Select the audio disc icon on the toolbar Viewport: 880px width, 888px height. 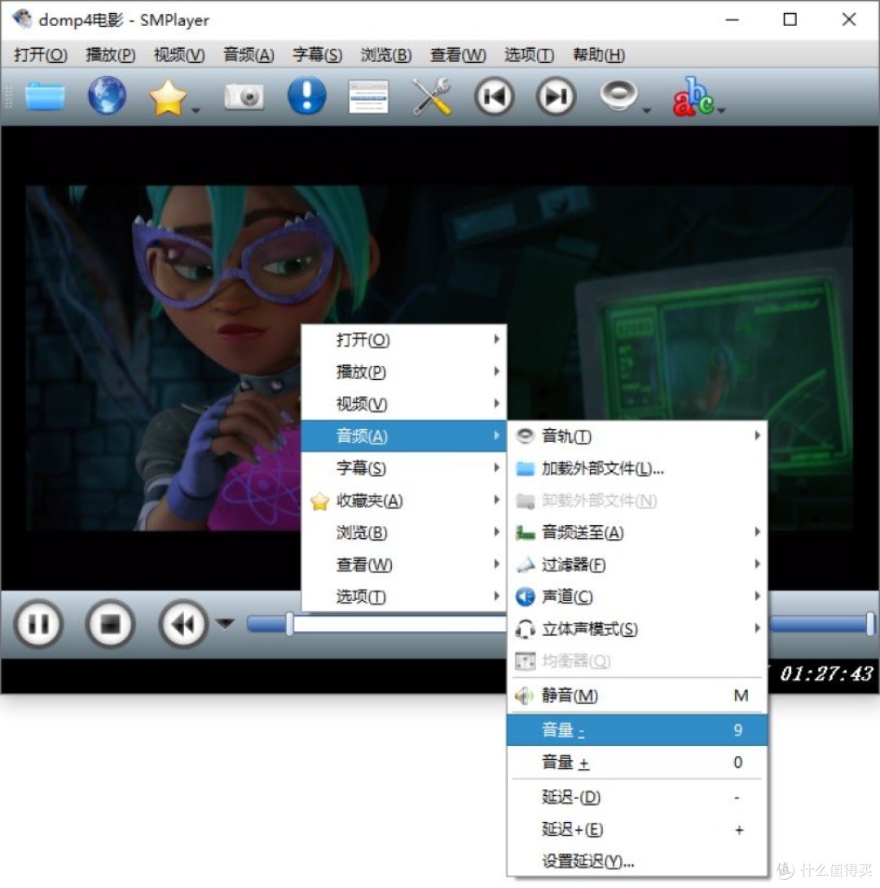[617, 95]
